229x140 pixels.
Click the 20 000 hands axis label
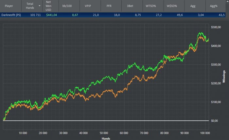coord(43,133)
